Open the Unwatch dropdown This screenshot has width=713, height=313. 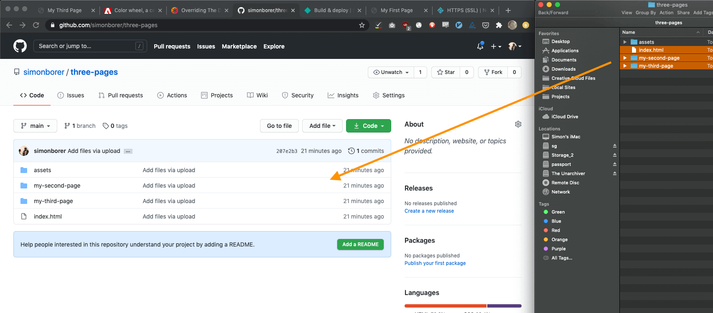[x=391, y=72]
